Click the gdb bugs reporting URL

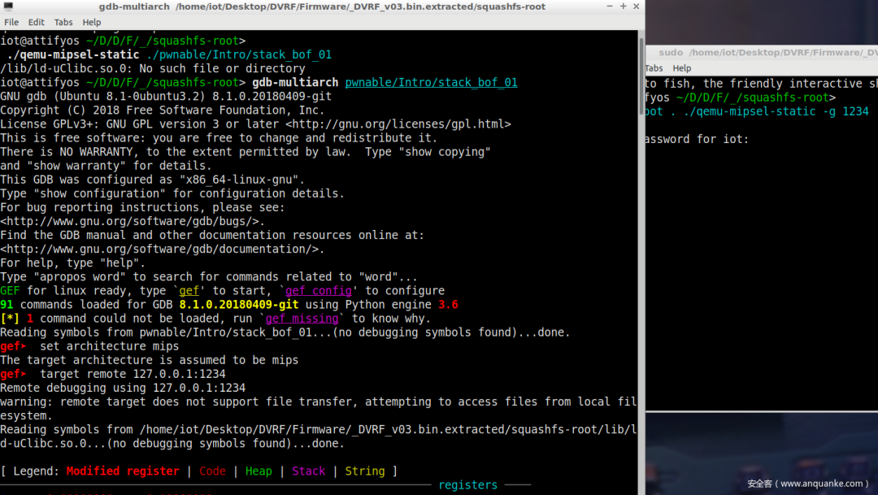tap(133, 221)
